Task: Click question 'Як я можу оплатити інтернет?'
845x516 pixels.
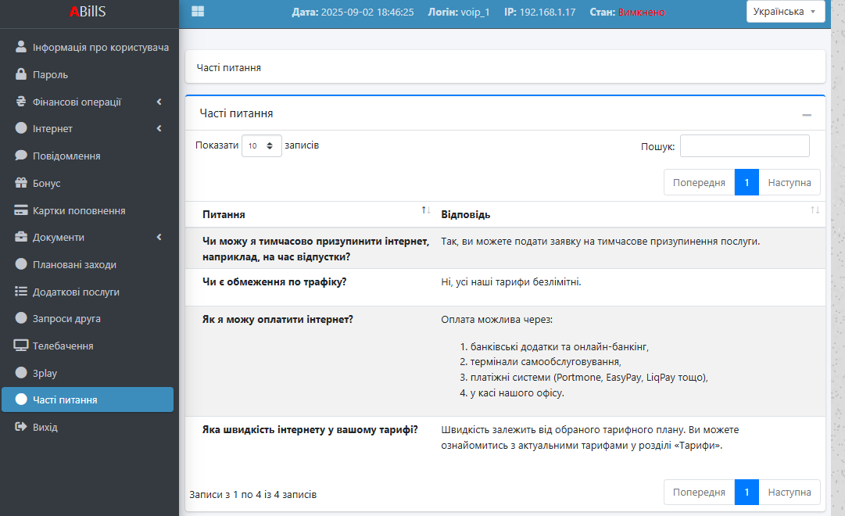Action: (x=277, y=319)
